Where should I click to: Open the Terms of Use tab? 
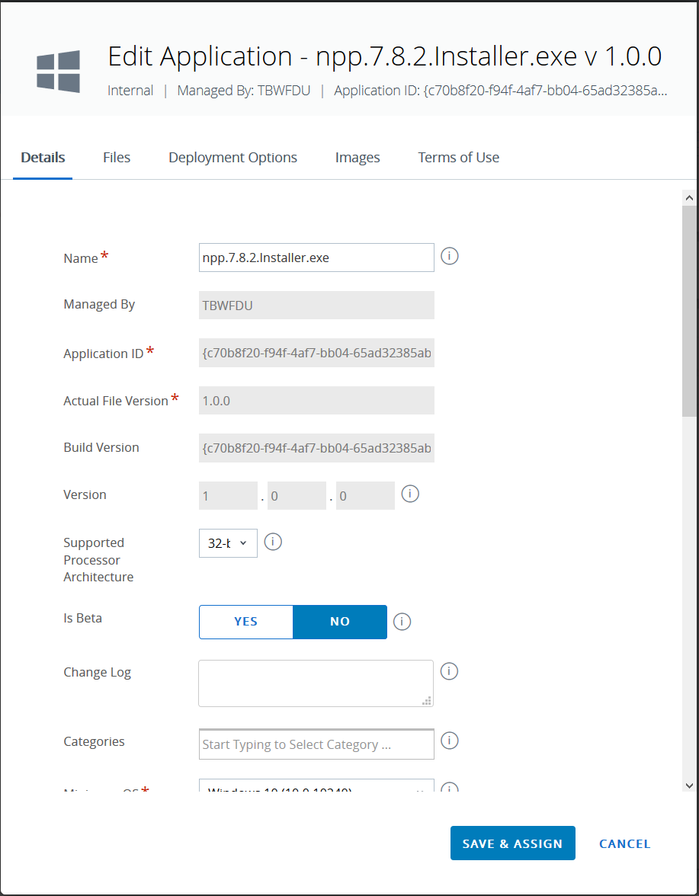point(458,158)
